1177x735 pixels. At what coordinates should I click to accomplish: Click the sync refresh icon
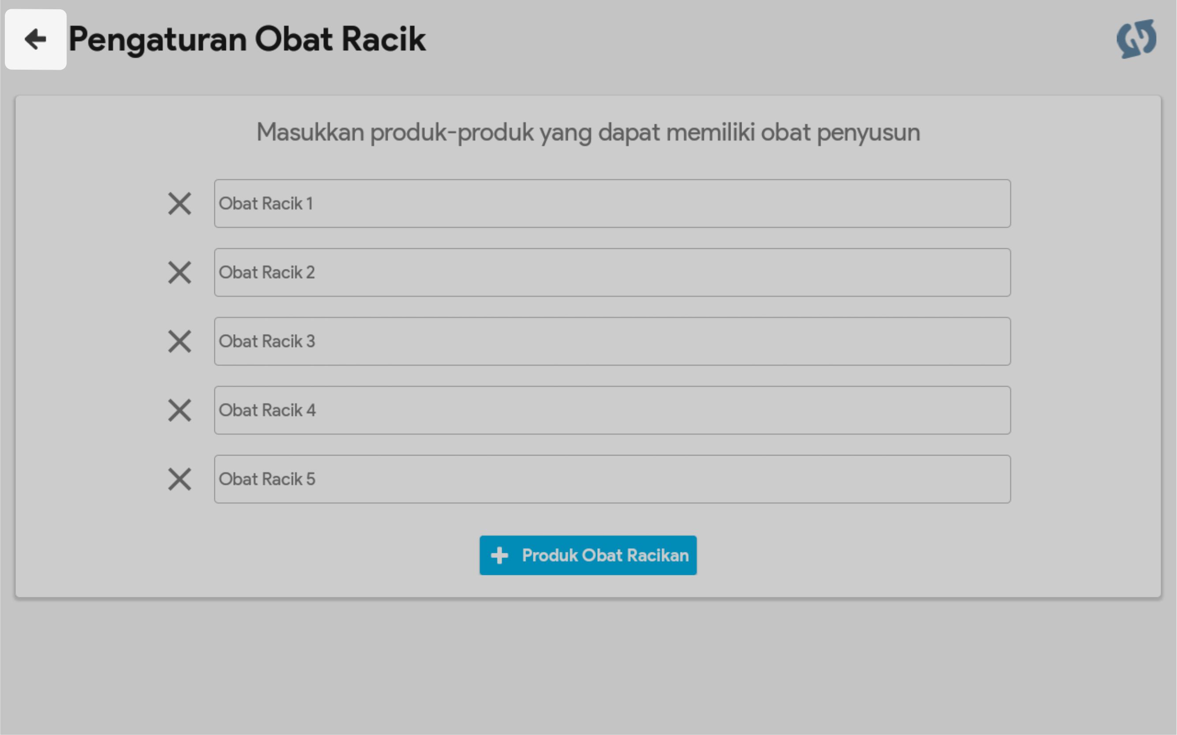(1136, 39)
